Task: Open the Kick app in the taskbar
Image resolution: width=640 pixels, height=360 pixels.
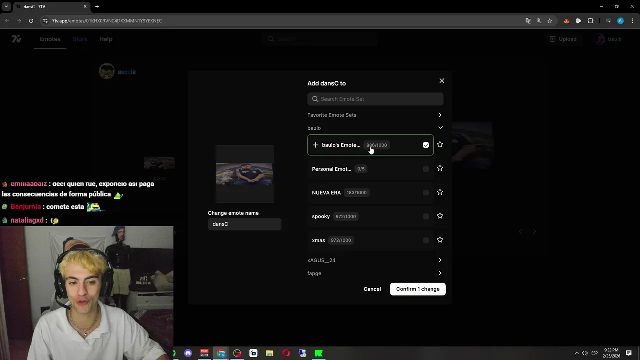Action: (318, 353)
